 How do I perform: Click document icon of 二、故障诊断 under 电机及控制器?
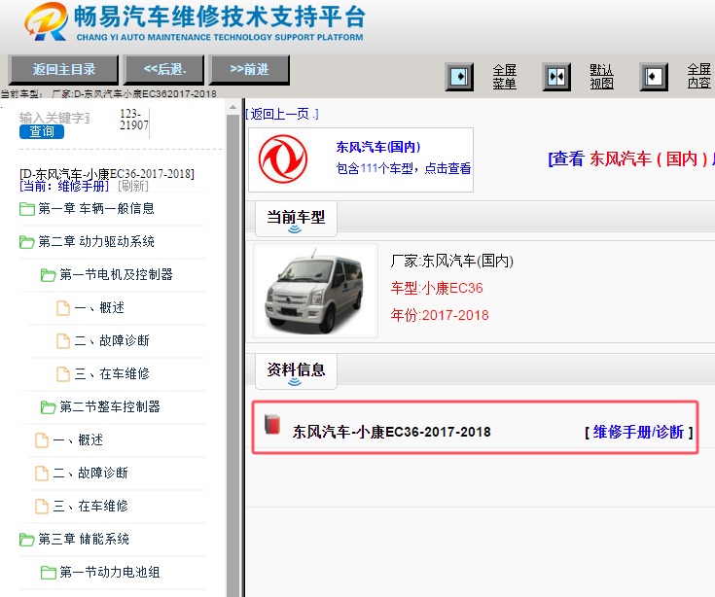63,341
